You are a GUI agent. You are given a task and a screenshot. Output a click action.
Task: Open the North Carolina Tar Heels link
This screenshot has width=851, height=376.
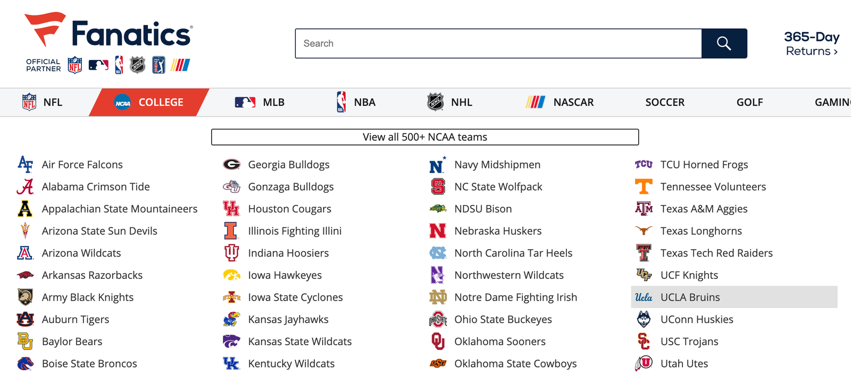click(x=513, y=253)
